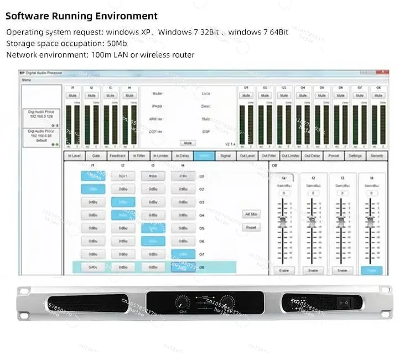
Task: Switch to the Feedback tab
Action: [x=117, y=156]
